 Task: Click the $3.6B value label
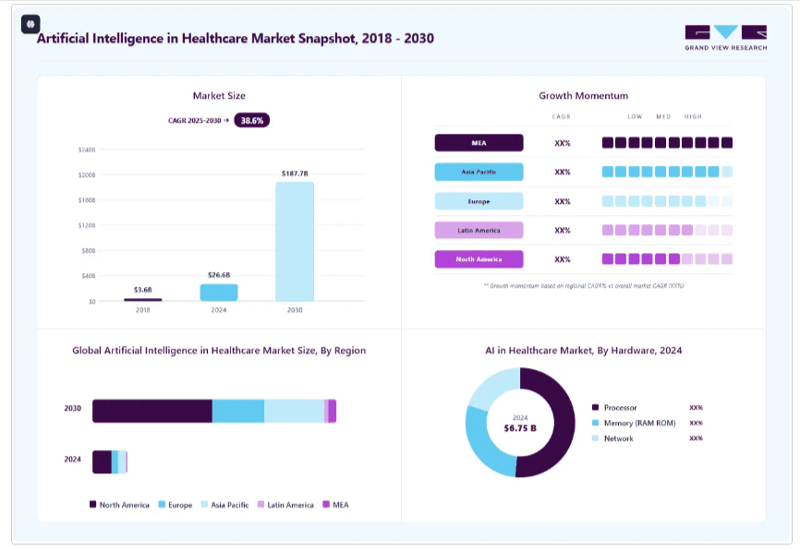143,290
